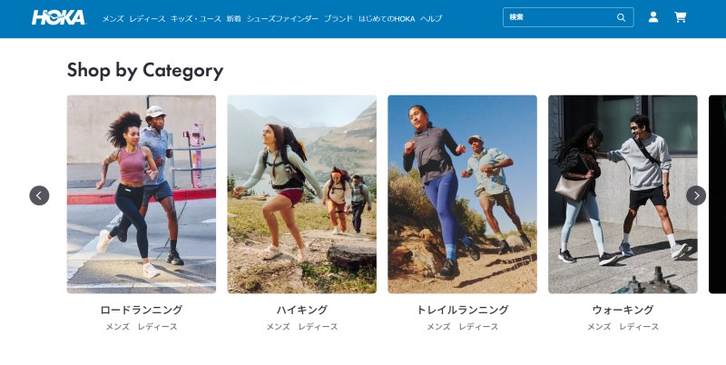Select the road running category photo

[142, 194]
